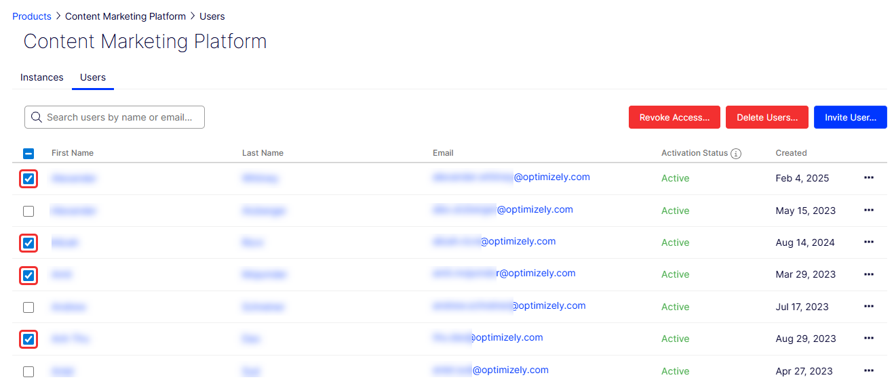The height and width of the screenshot is (386, 894).
Task: Toggle the select-all header checkbox
Action: (28, 154)
